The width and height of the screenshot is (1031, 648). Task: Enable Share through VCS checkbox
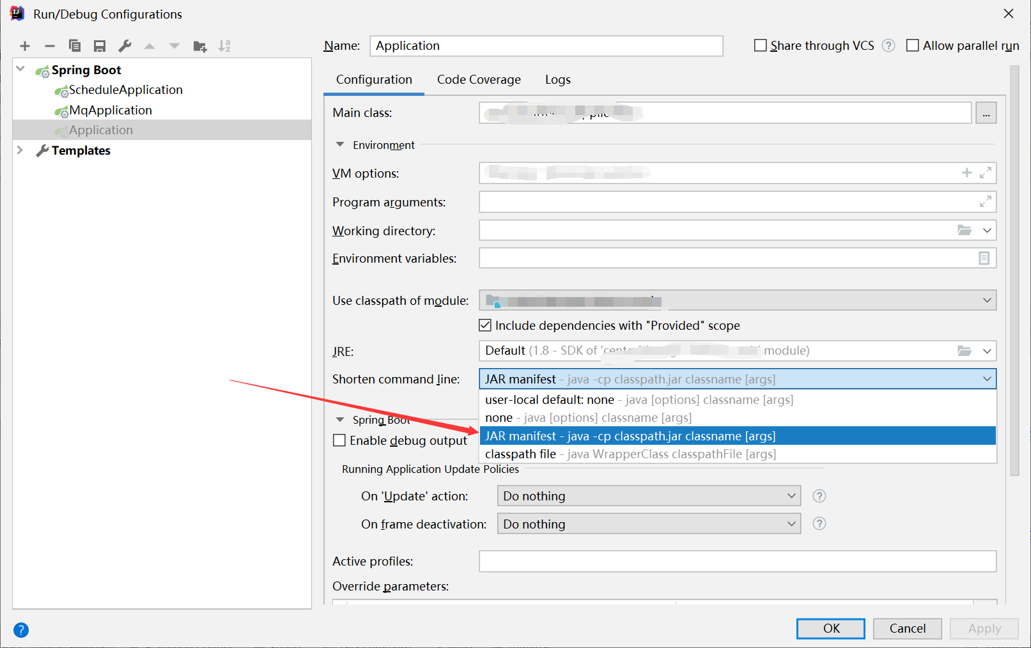click(x=761, y=45)
